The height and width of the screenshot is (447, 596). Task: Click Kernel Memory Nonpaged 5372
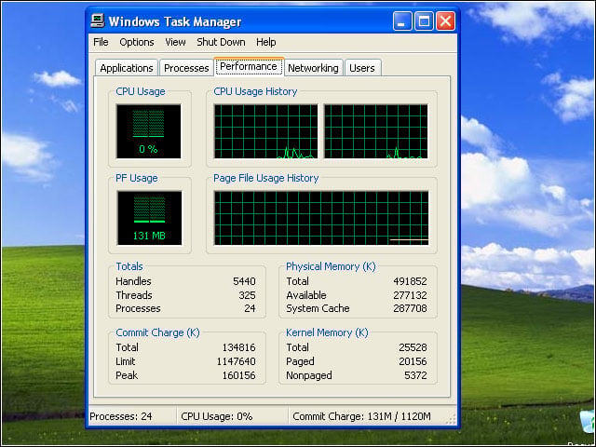click(x=415, y=375)
